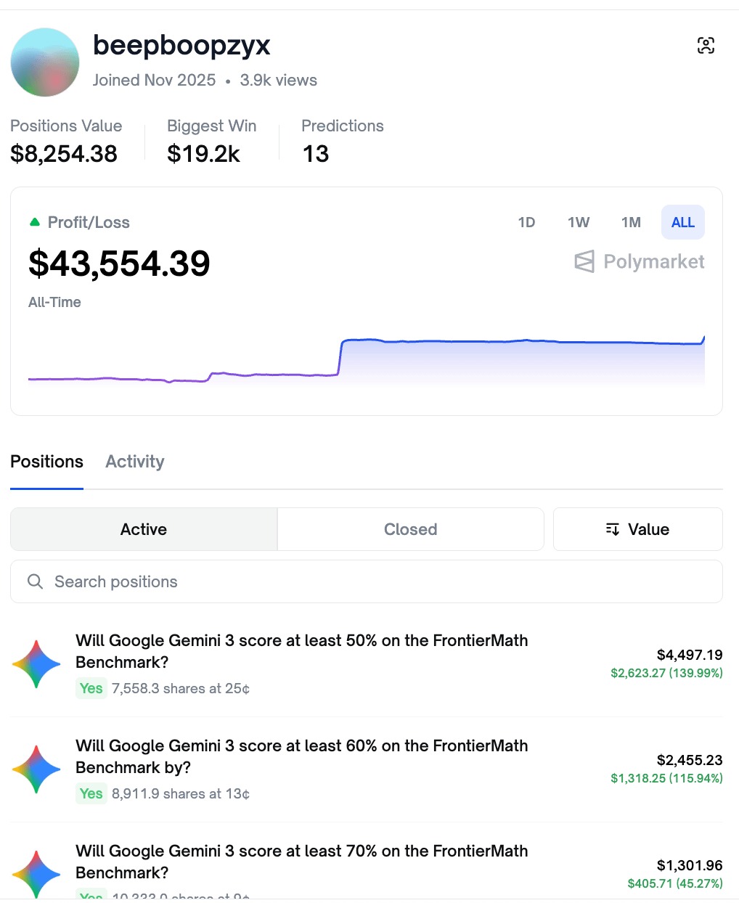Focus the Search positions field
This screenshot has width=739, height=903.
point(367,581)
